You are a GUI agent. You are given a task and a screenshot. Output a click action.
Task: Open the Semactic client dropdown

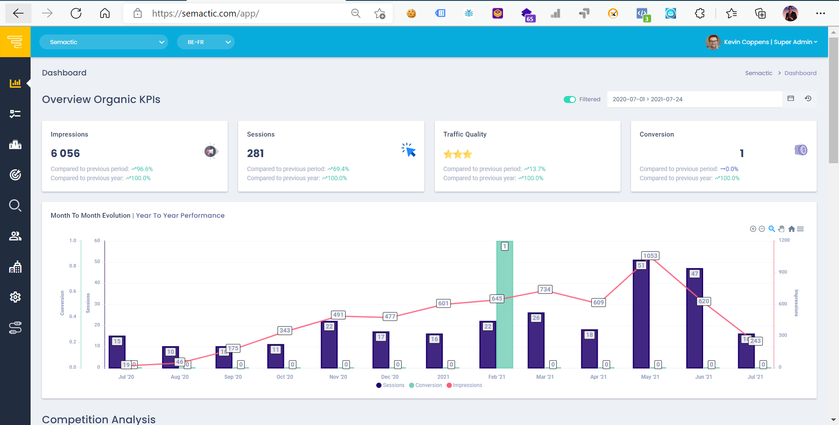click(104, 42)
